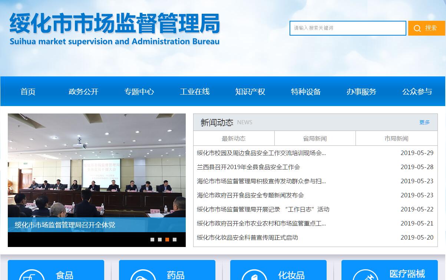Click the magnifier icon in search button
The height and width of the screenshot is (280, 446).
pos(417,29)
